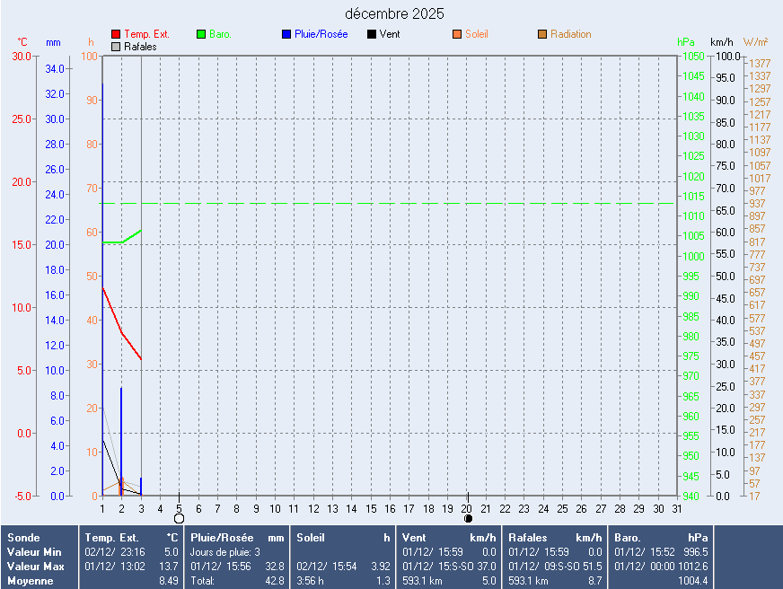Select the grey Rafales legend square
Image resolution: width=783 pixels, height=589 pixels.
point(116,46)
